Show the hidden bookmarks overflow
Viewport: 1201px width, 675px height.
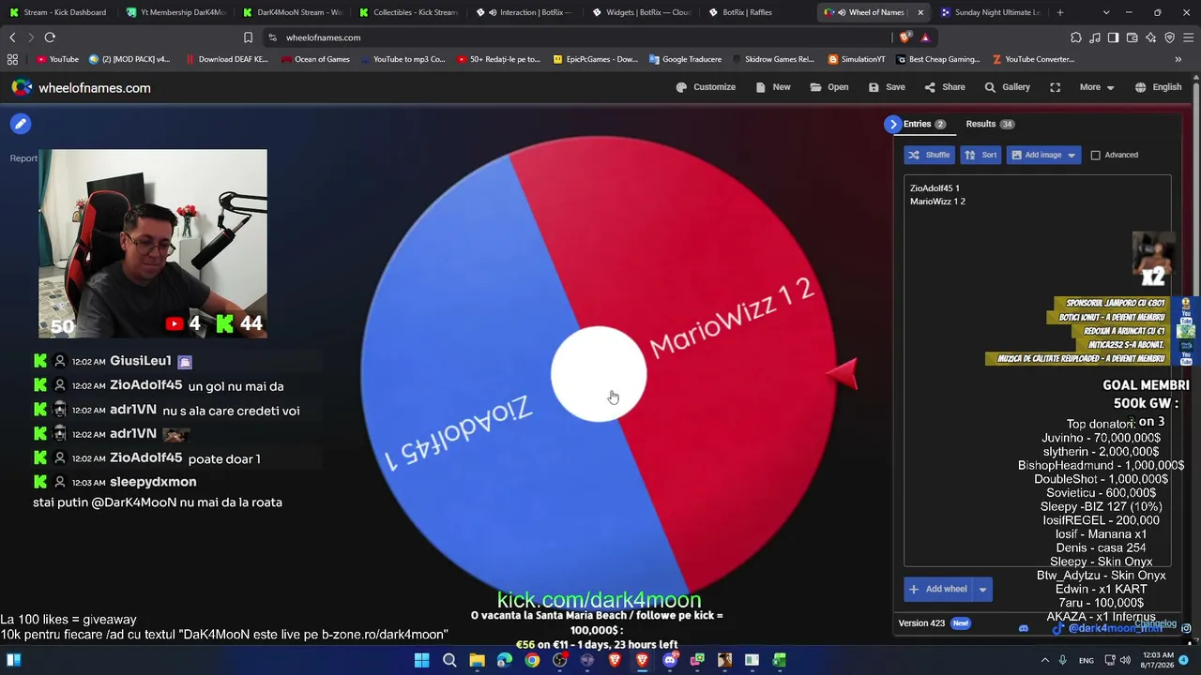1178,59
